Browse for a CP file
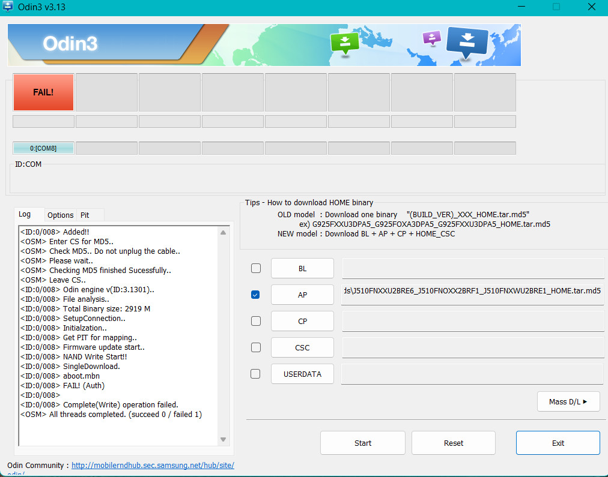The image size is (608, 477). pyautogui.click(x=302, y=321)
